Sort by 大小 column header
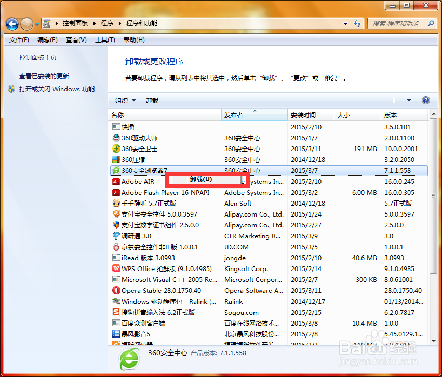 [x=357, y=115]
